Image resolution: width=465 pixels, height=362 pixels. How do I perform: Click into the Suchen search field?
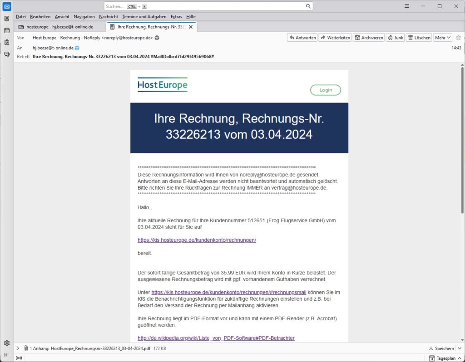pyautogui.click(x=204, y=6)
